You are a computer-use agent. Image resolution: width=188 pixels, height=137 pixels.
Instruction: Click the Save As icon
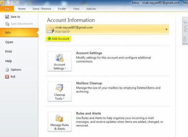pyautogui.click(x=7, y=17)
